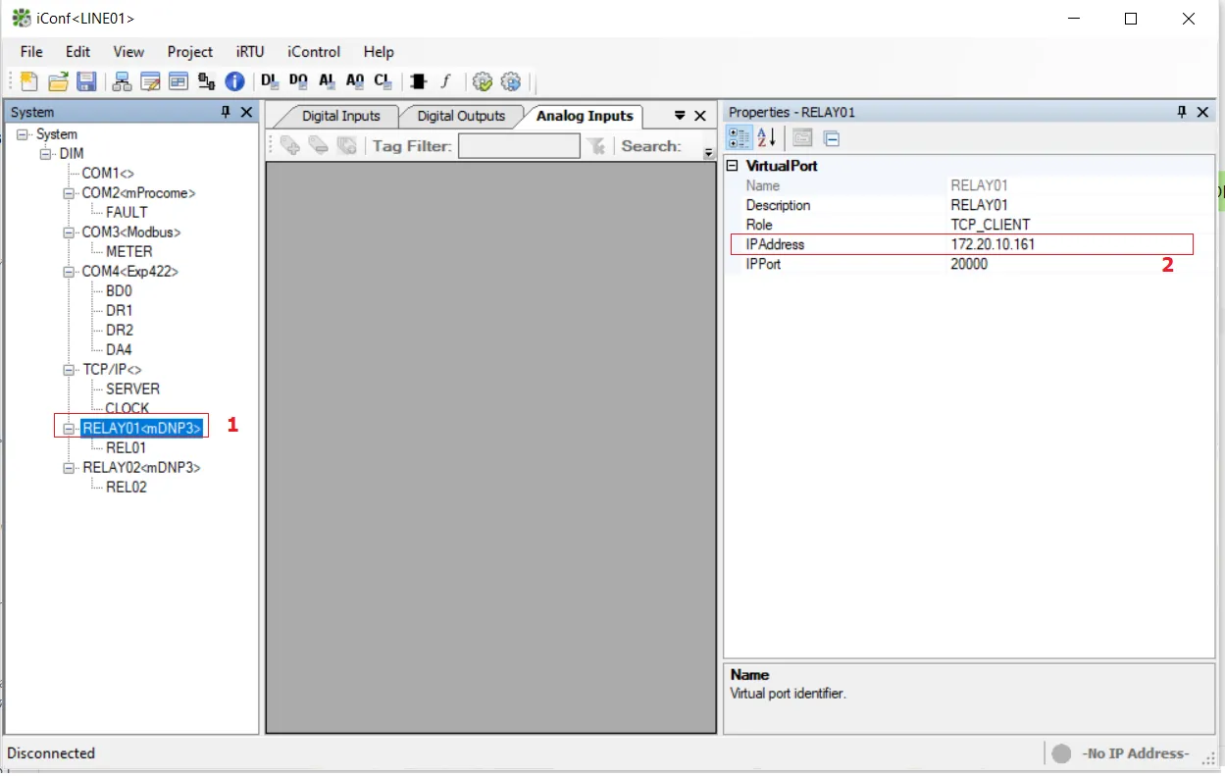Click the Role value TCP_CLIENT
Image resolution: width=1225 pixels, height=776 pixels.
pos(991,225)
